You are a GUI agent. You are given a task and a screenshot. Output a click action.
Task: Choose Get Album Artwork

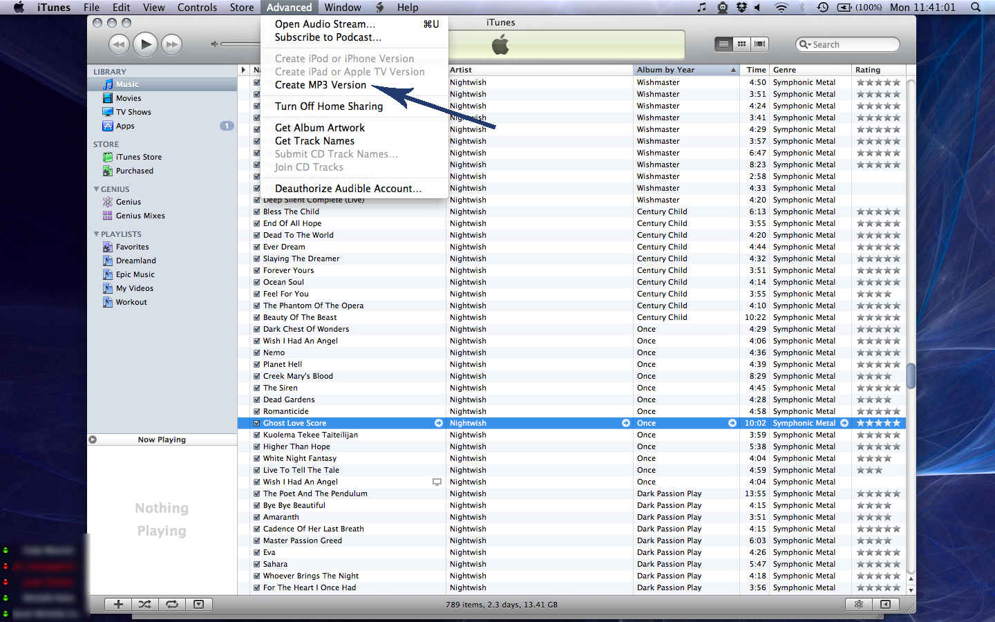[354, 128]
